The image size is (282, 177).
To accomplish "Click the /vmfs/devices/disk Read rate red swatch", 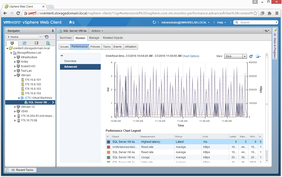I will point(108,147).
